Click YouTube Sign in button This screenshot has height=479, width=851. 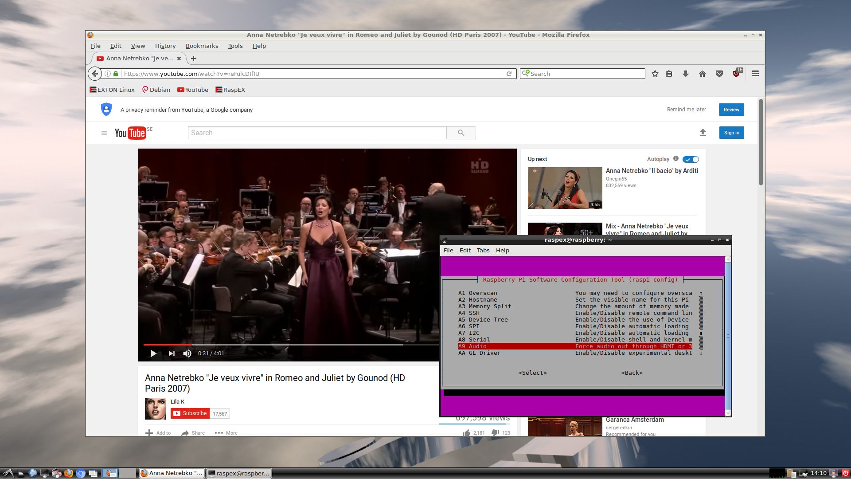click(x=731, y=133)
